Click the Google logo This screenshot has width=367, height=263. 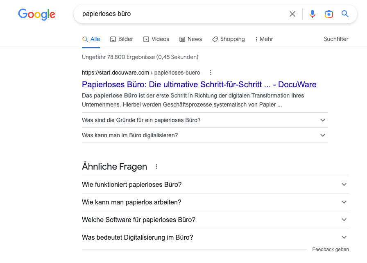(x=37, y=14)
